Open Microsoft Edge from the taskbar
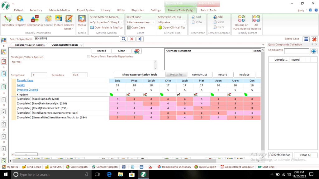 (109, 174)
